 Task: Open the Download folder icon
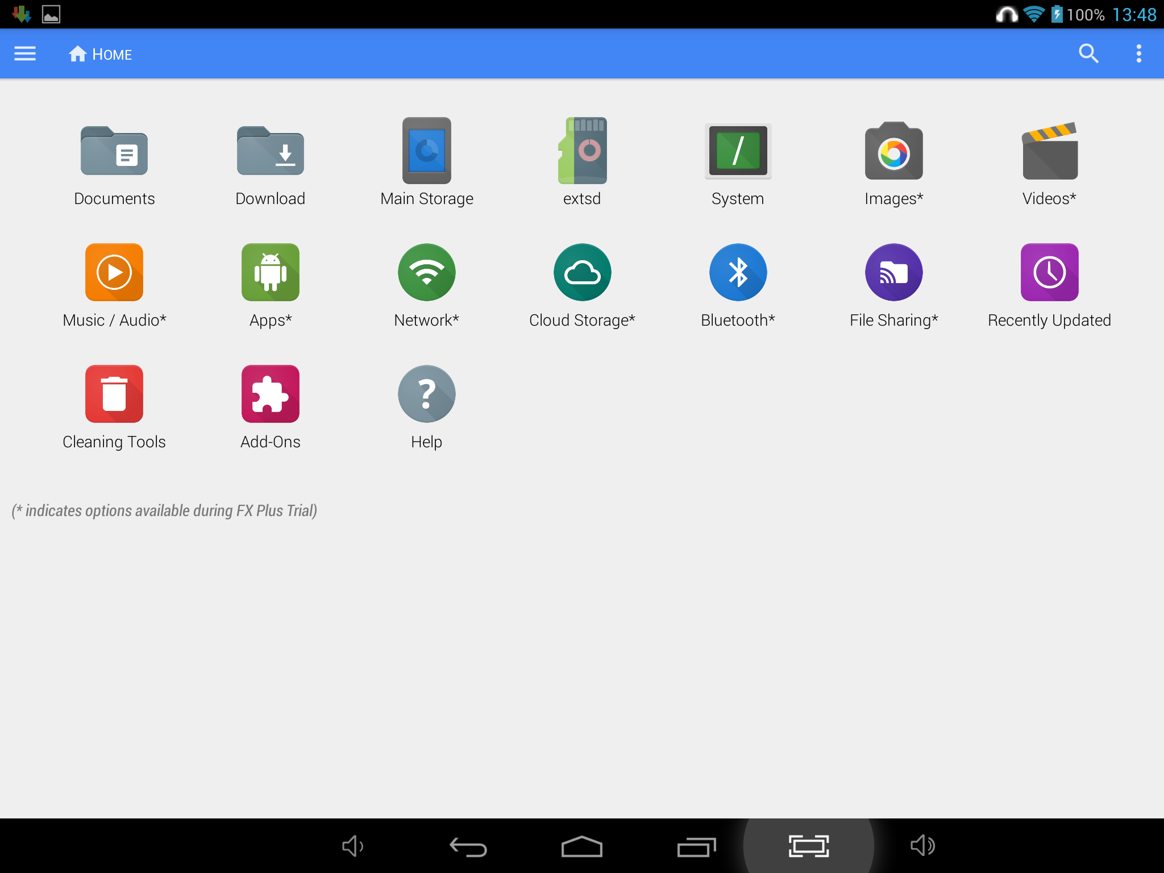pos(271,151)
